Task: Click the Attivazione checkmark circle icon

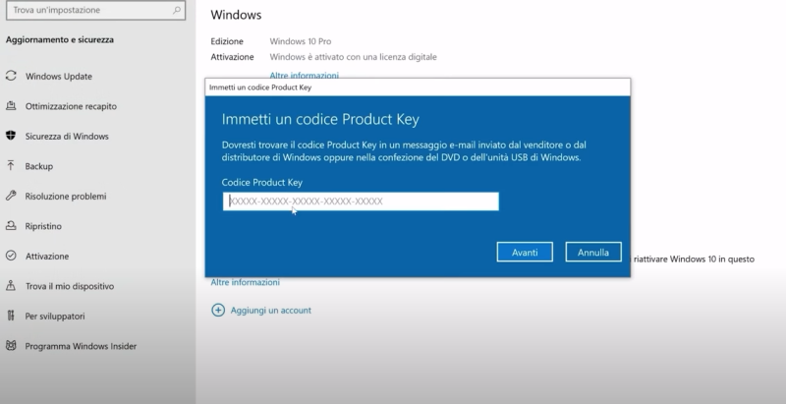Action: coord(11,256)
